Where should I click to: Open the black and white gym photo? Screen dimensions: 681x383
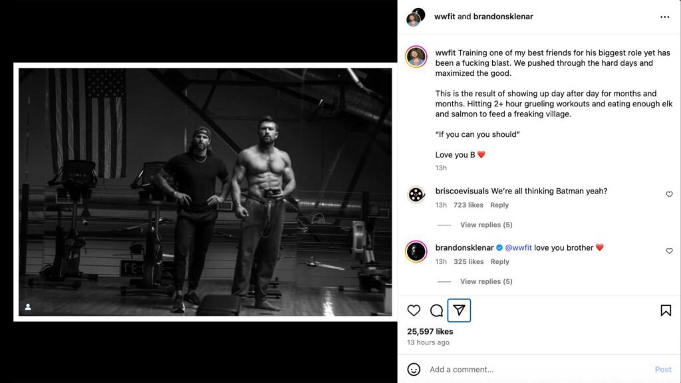(205, 191)
